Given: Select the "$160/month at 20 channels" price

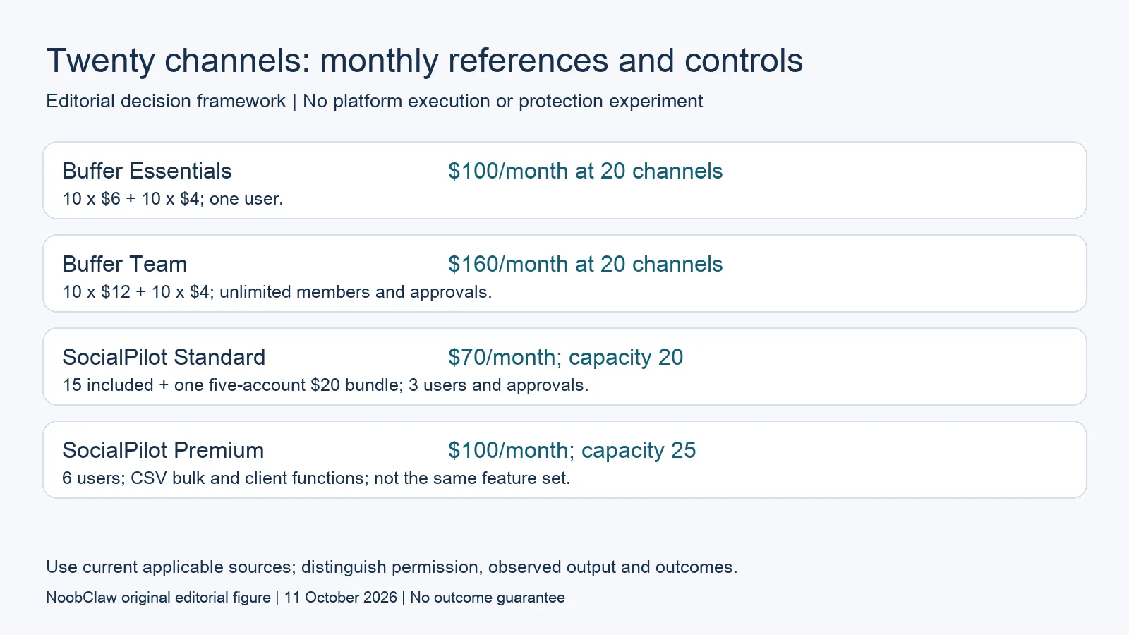Looking at the screenshot, I should (585, 264).
